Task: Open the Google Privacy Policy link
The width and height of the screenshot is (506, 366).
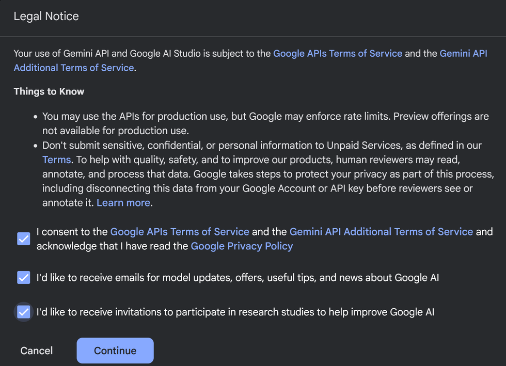Action: [242, 246]
